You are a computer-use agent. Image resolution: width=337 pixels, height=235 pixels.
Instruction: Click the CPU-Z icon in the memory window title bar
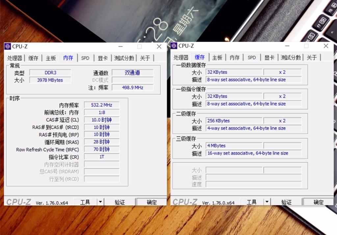(x=8, y=46)
